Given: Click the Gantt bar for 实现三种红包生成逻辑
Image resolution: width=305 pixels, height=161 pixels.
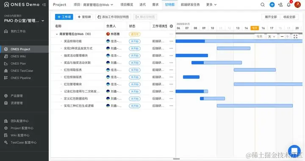Looking at the screenshot, I should click(x=255, y=106).
